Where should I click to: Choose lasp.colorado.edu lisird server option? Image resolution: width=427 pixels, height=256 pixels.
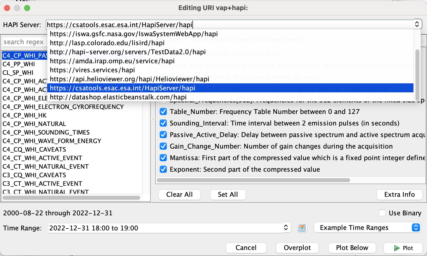click(230, 43)
